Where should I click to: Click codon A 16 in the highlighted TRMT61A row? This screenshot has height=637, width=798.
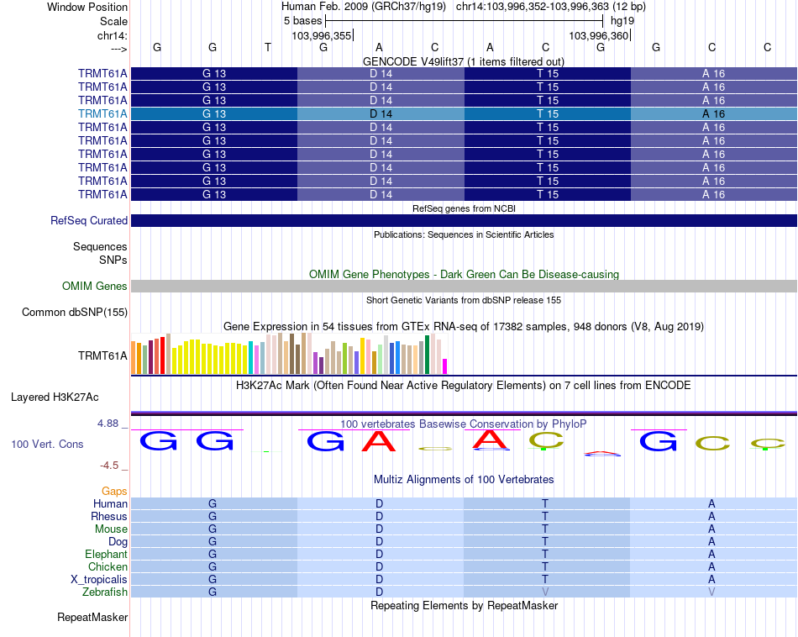point(714,113)
